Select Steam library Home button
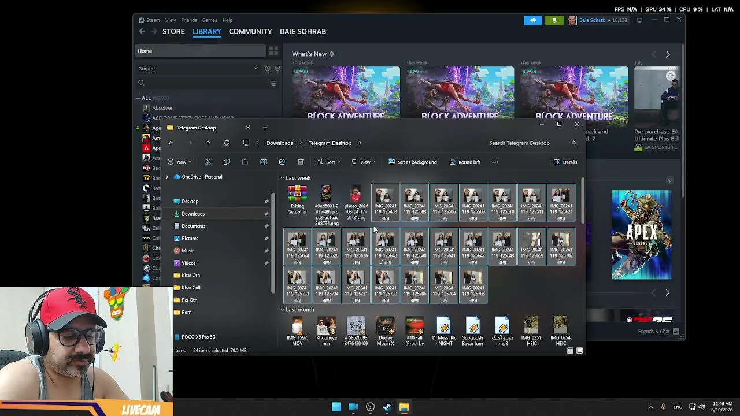Image resolution: width=740 pixels, height=416 pixels. coord(200,51)
